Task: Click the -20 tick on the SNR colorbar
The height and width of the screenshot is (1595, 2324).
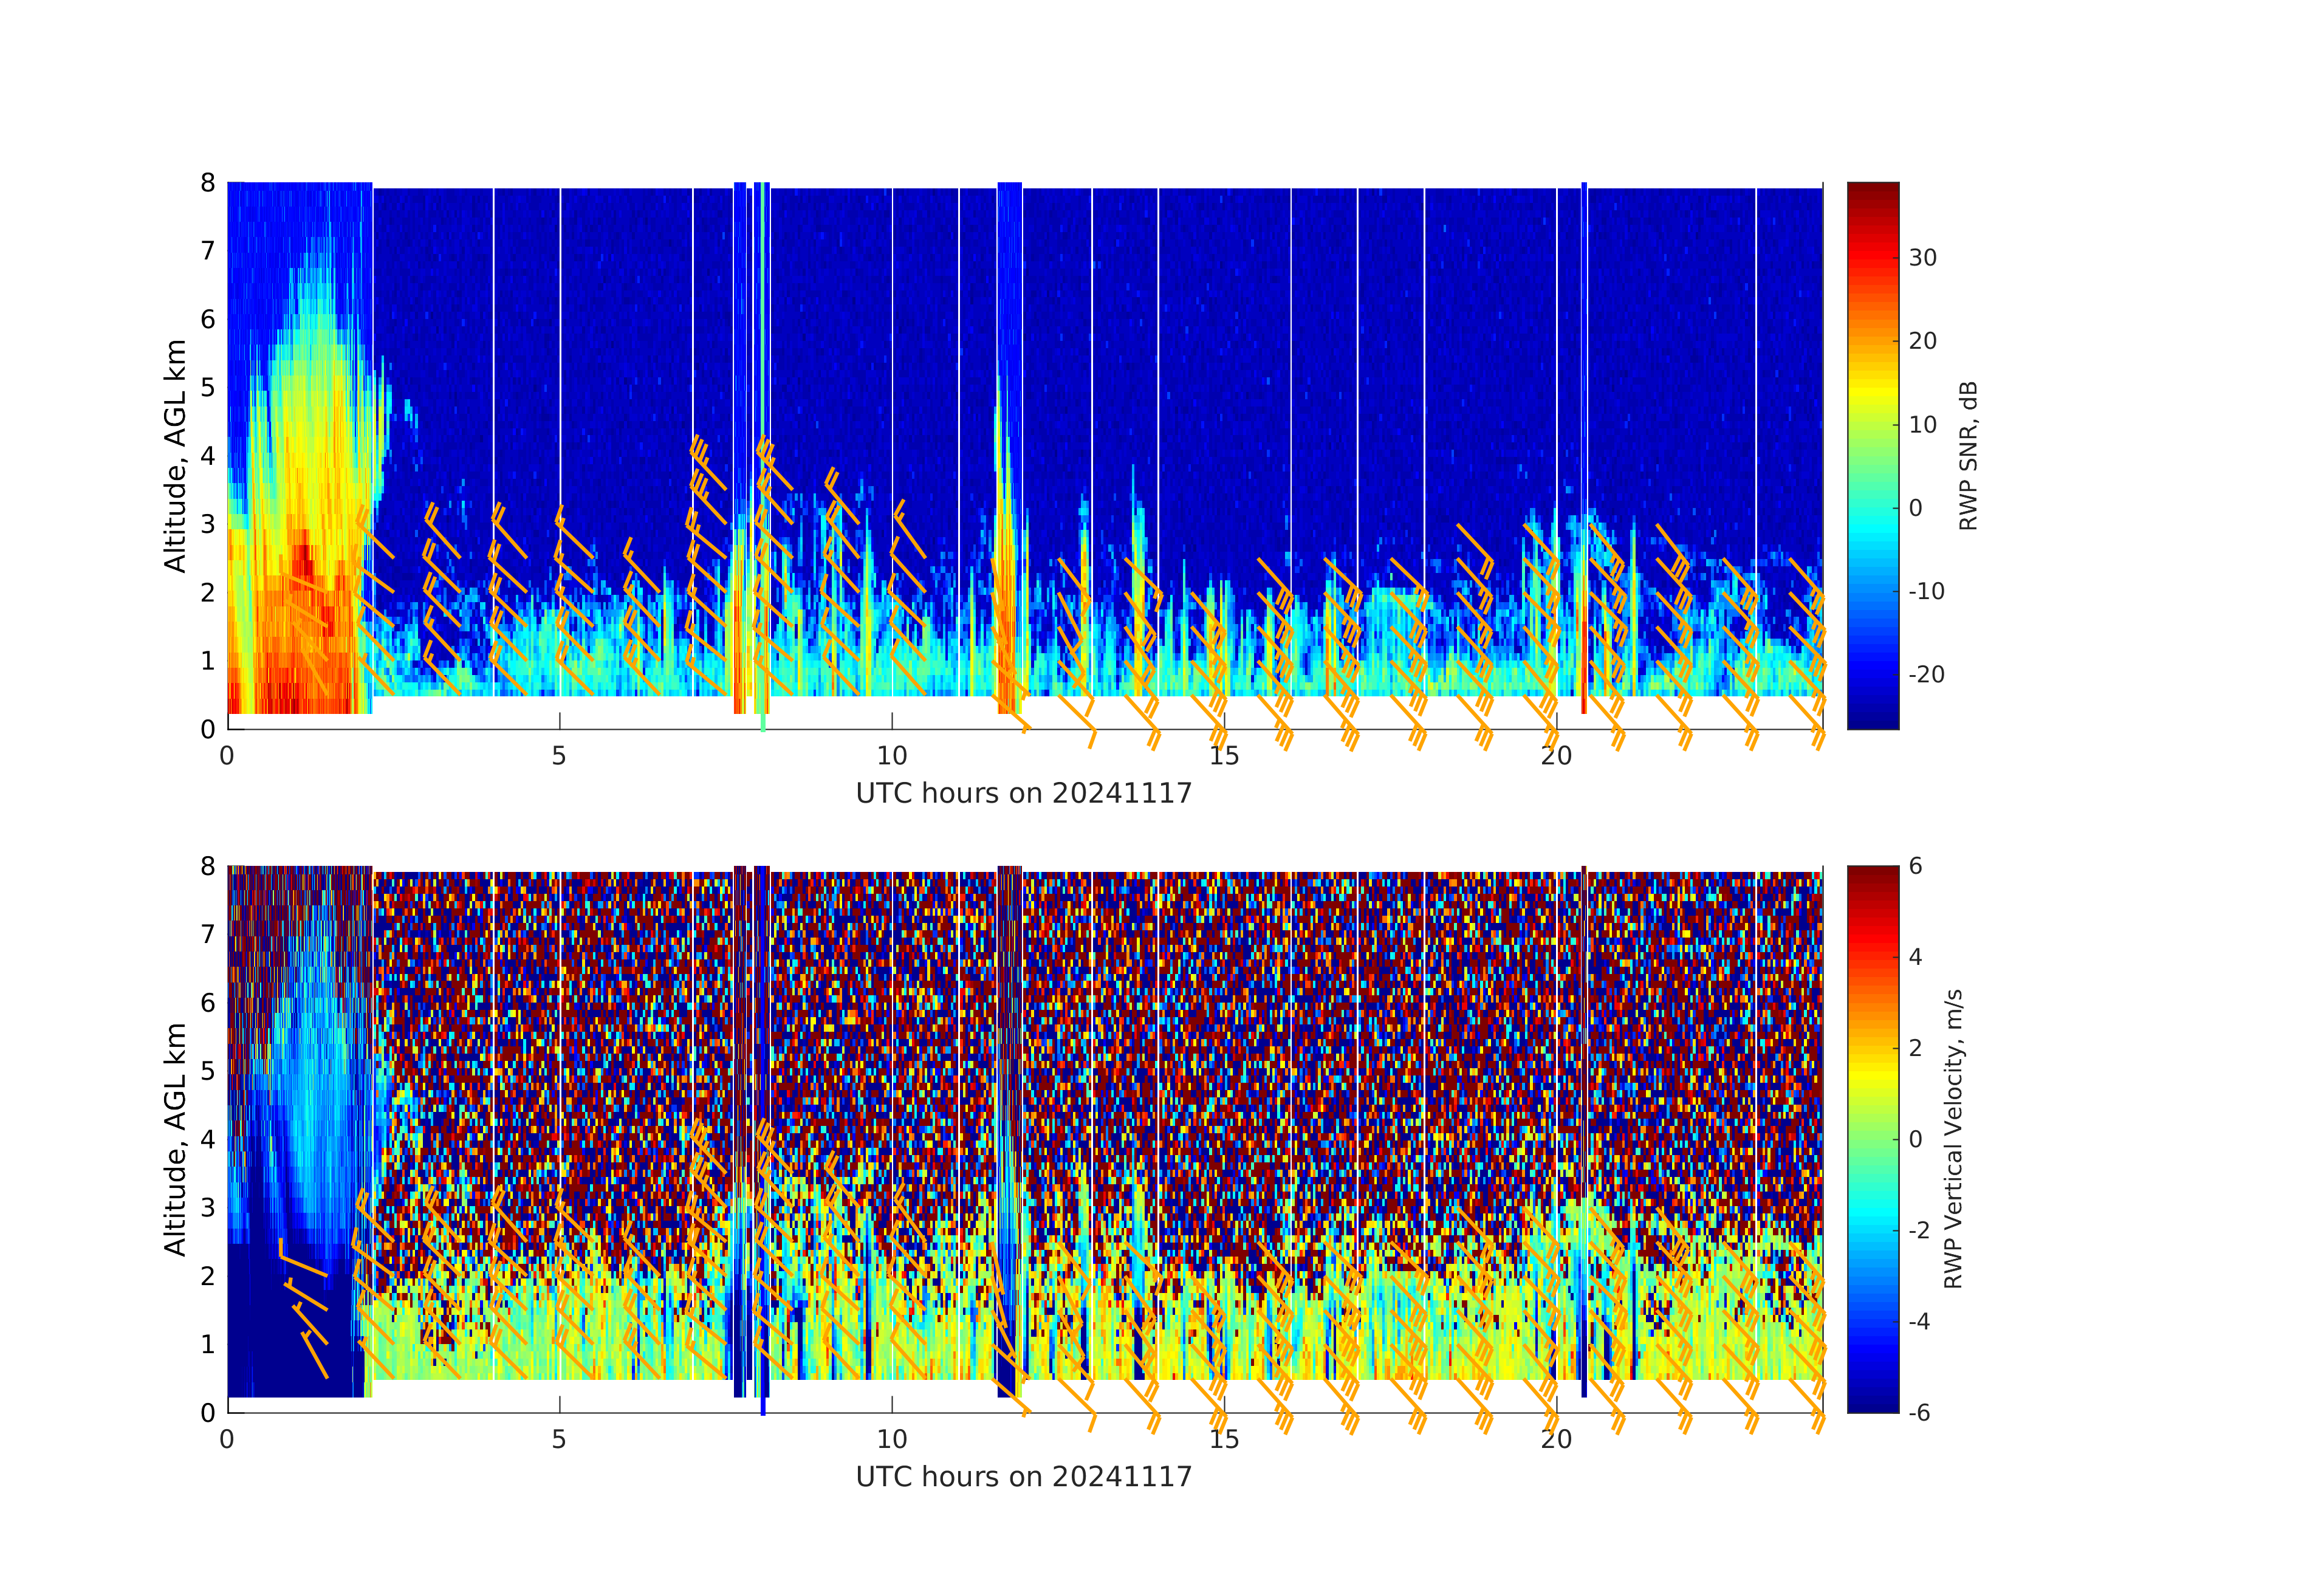Action: point(1926,674)
